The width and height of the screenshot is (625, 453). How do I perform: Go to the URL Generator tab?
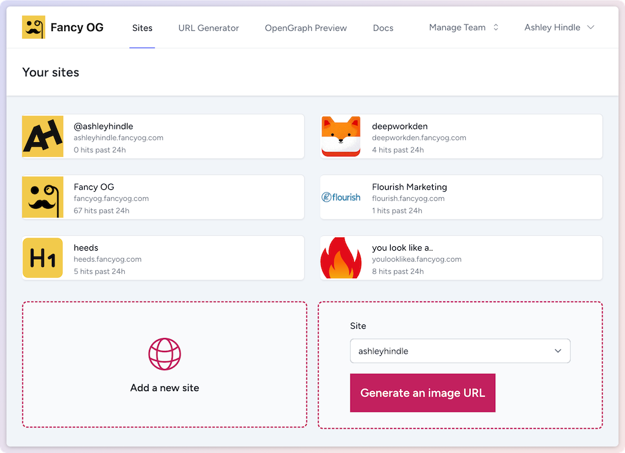208,28
